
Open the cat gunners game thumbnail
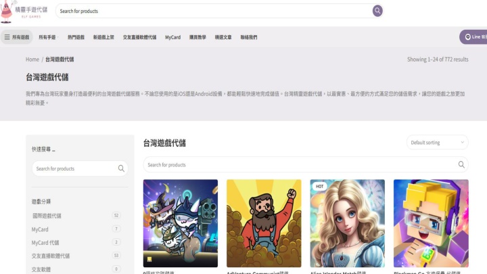coord(181,223)
